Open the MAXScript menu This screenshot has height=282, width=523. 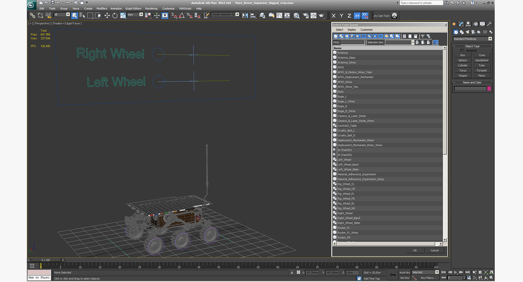point(185,8)
